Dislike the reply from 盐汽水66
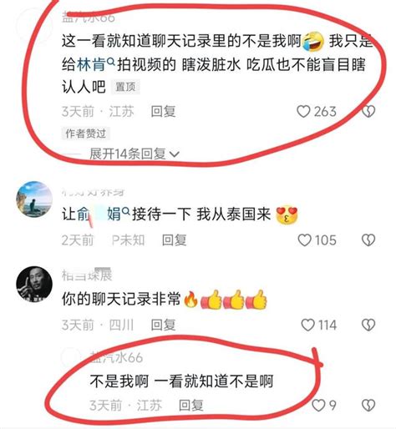Screen dimensions: 396x429 [x=368, y=405]
